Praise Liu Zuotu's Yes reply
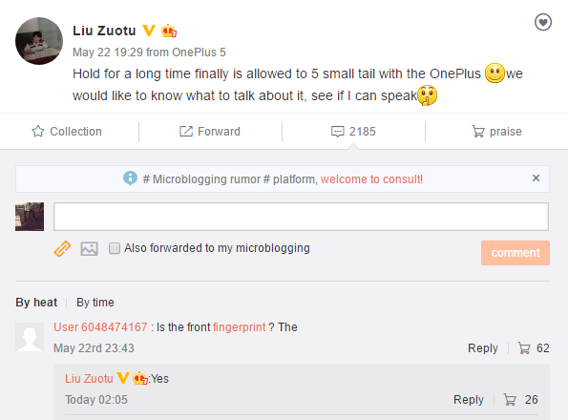This screenshot has width=568, height=420. tap(510, 400)
